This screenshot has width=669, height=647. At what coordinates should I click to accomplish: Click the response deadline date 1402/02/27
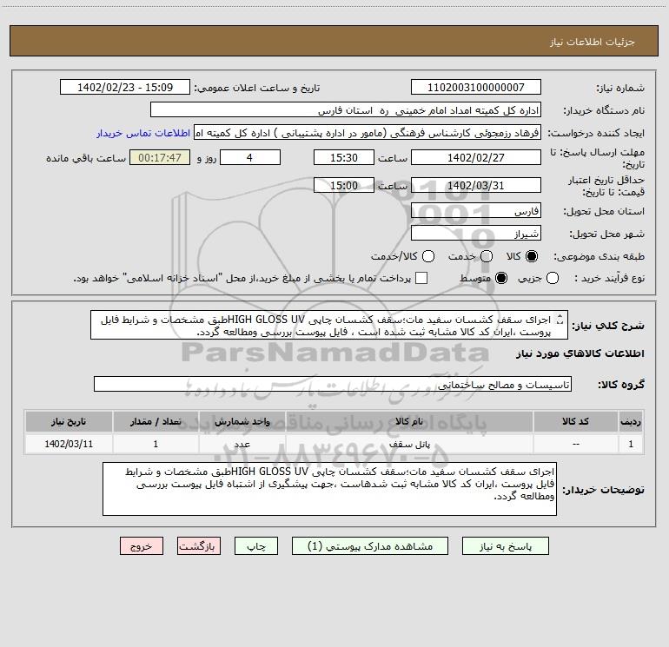[x=476, y=157]
